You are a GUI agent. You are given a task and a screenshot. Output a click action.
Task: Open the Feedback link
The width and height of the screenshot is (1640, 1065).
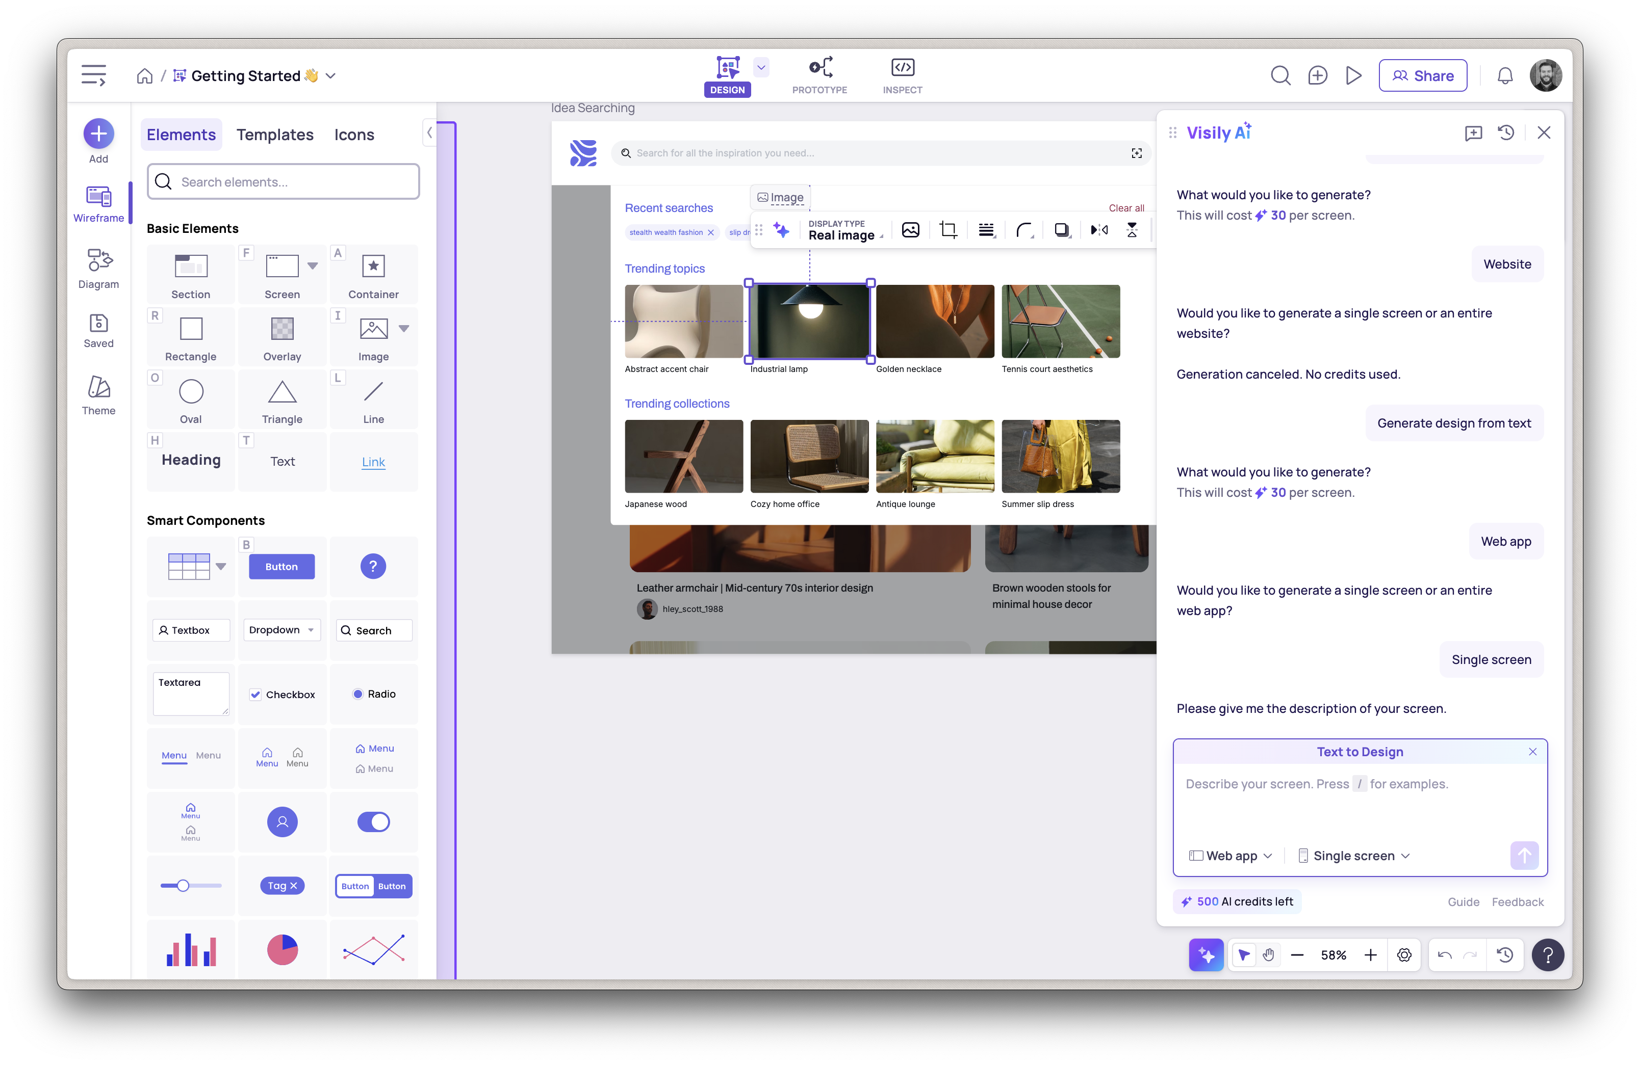click(x=1517, y=902)
